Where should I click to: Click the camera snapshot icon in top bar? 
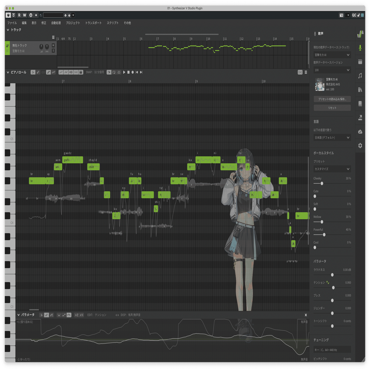pyautogui.click(x=341, y=15)
